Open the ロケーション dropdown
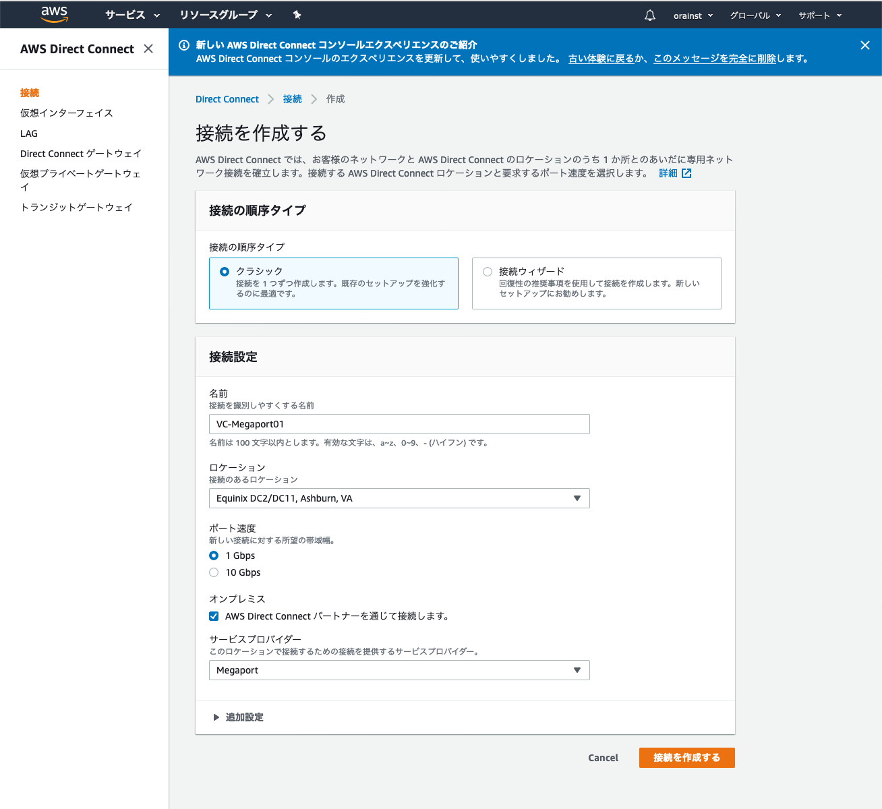The height and width of the screenshot is (809, 882). (399, 498)
